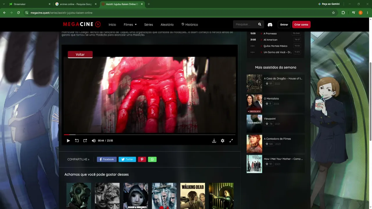Switch to the animes online Google tab
Image resolution: width=372 pixels, height=209 pixels.
click(76, 4)
